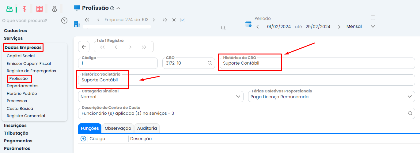The width and height of the screenshot is (420, 153).
Task: Open Profissão in the sidebar
Action: (x=18, y=79)
